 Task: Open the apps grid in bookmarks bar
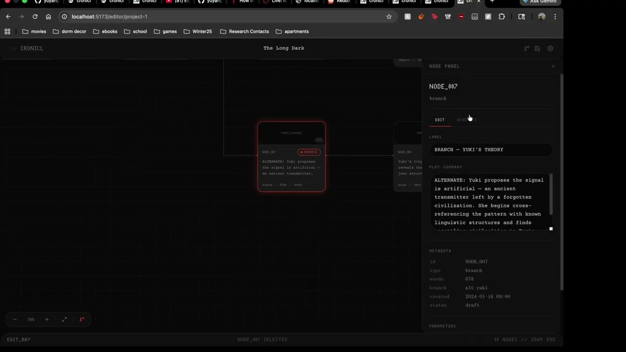coord(7,31)
